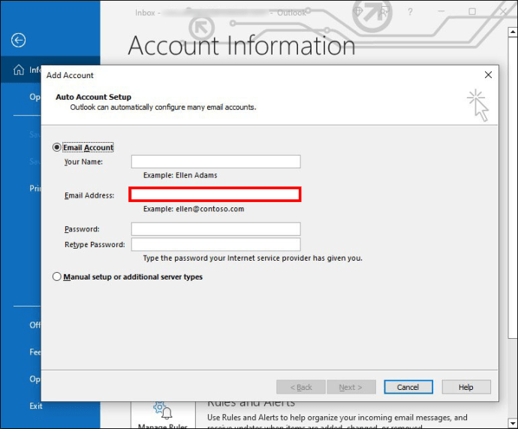Click the Password field
This screenshot has width=518, height=429.
(216, 228)
